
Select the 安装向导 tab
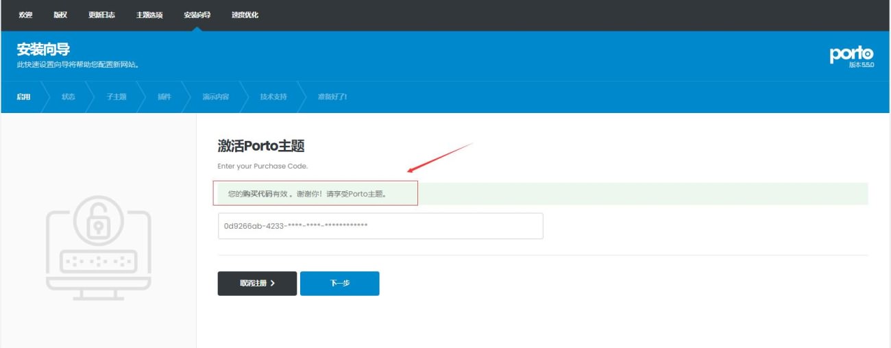197,15
